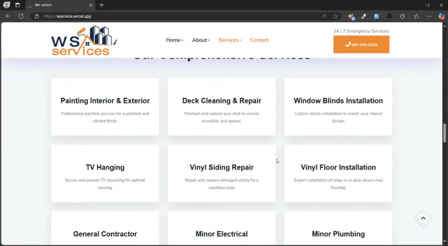The height and width of the screenshot is (246, 448).
Task: Reload the page with refresh icon
Action: [x=21, y=16]
